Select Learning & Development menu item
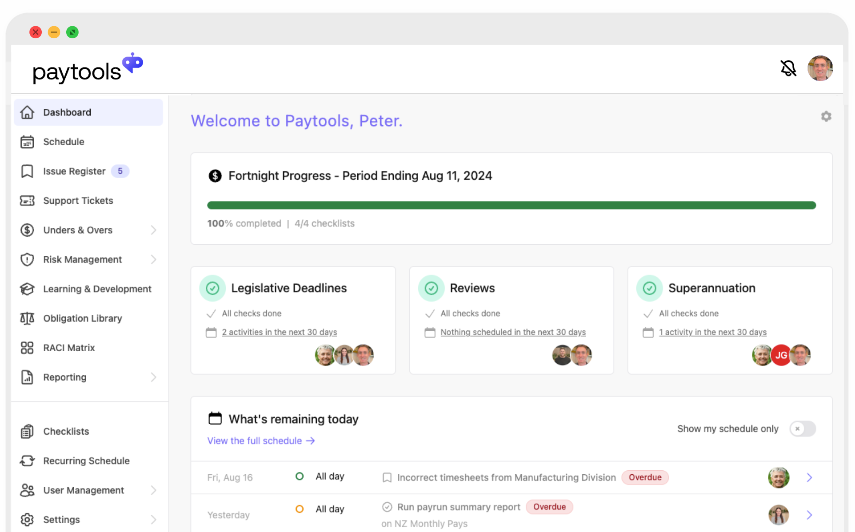 [97, 289]
